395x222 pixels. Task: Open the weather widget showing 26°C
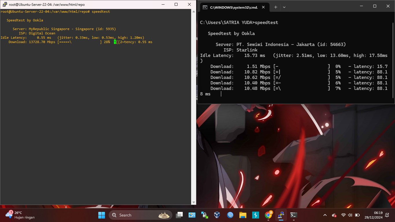pos(20,215)
